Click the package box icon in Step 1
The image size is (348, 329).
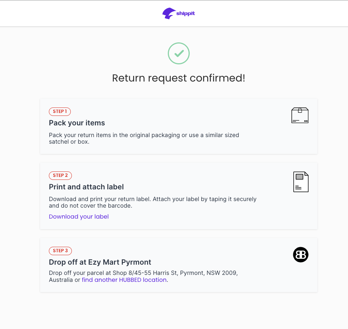(x=300, y=115)
